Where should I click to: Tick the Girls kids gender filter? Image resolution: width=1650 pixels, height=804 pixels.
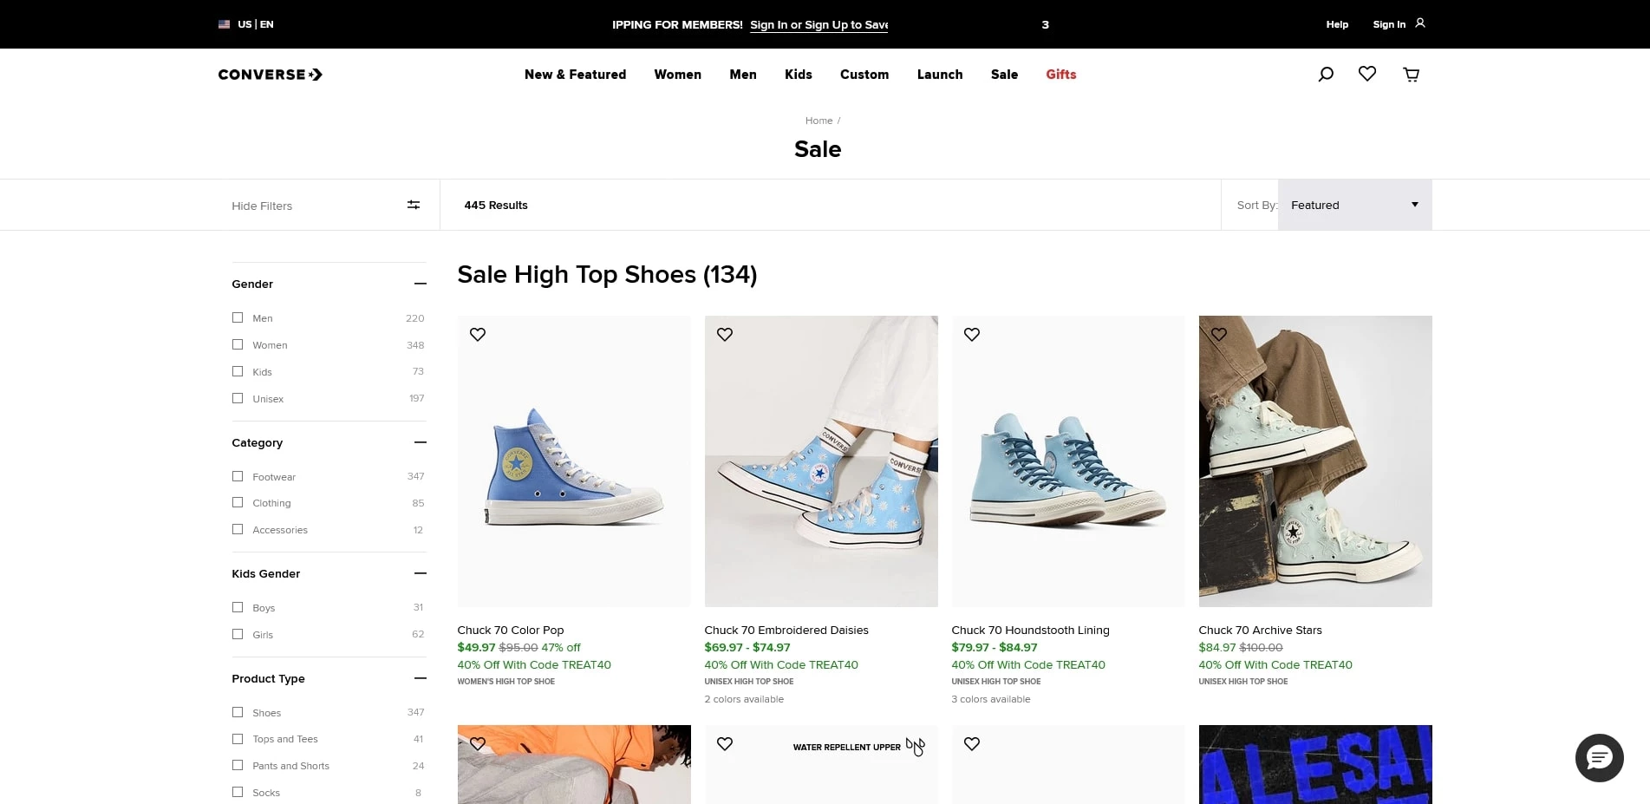(238, 634)
